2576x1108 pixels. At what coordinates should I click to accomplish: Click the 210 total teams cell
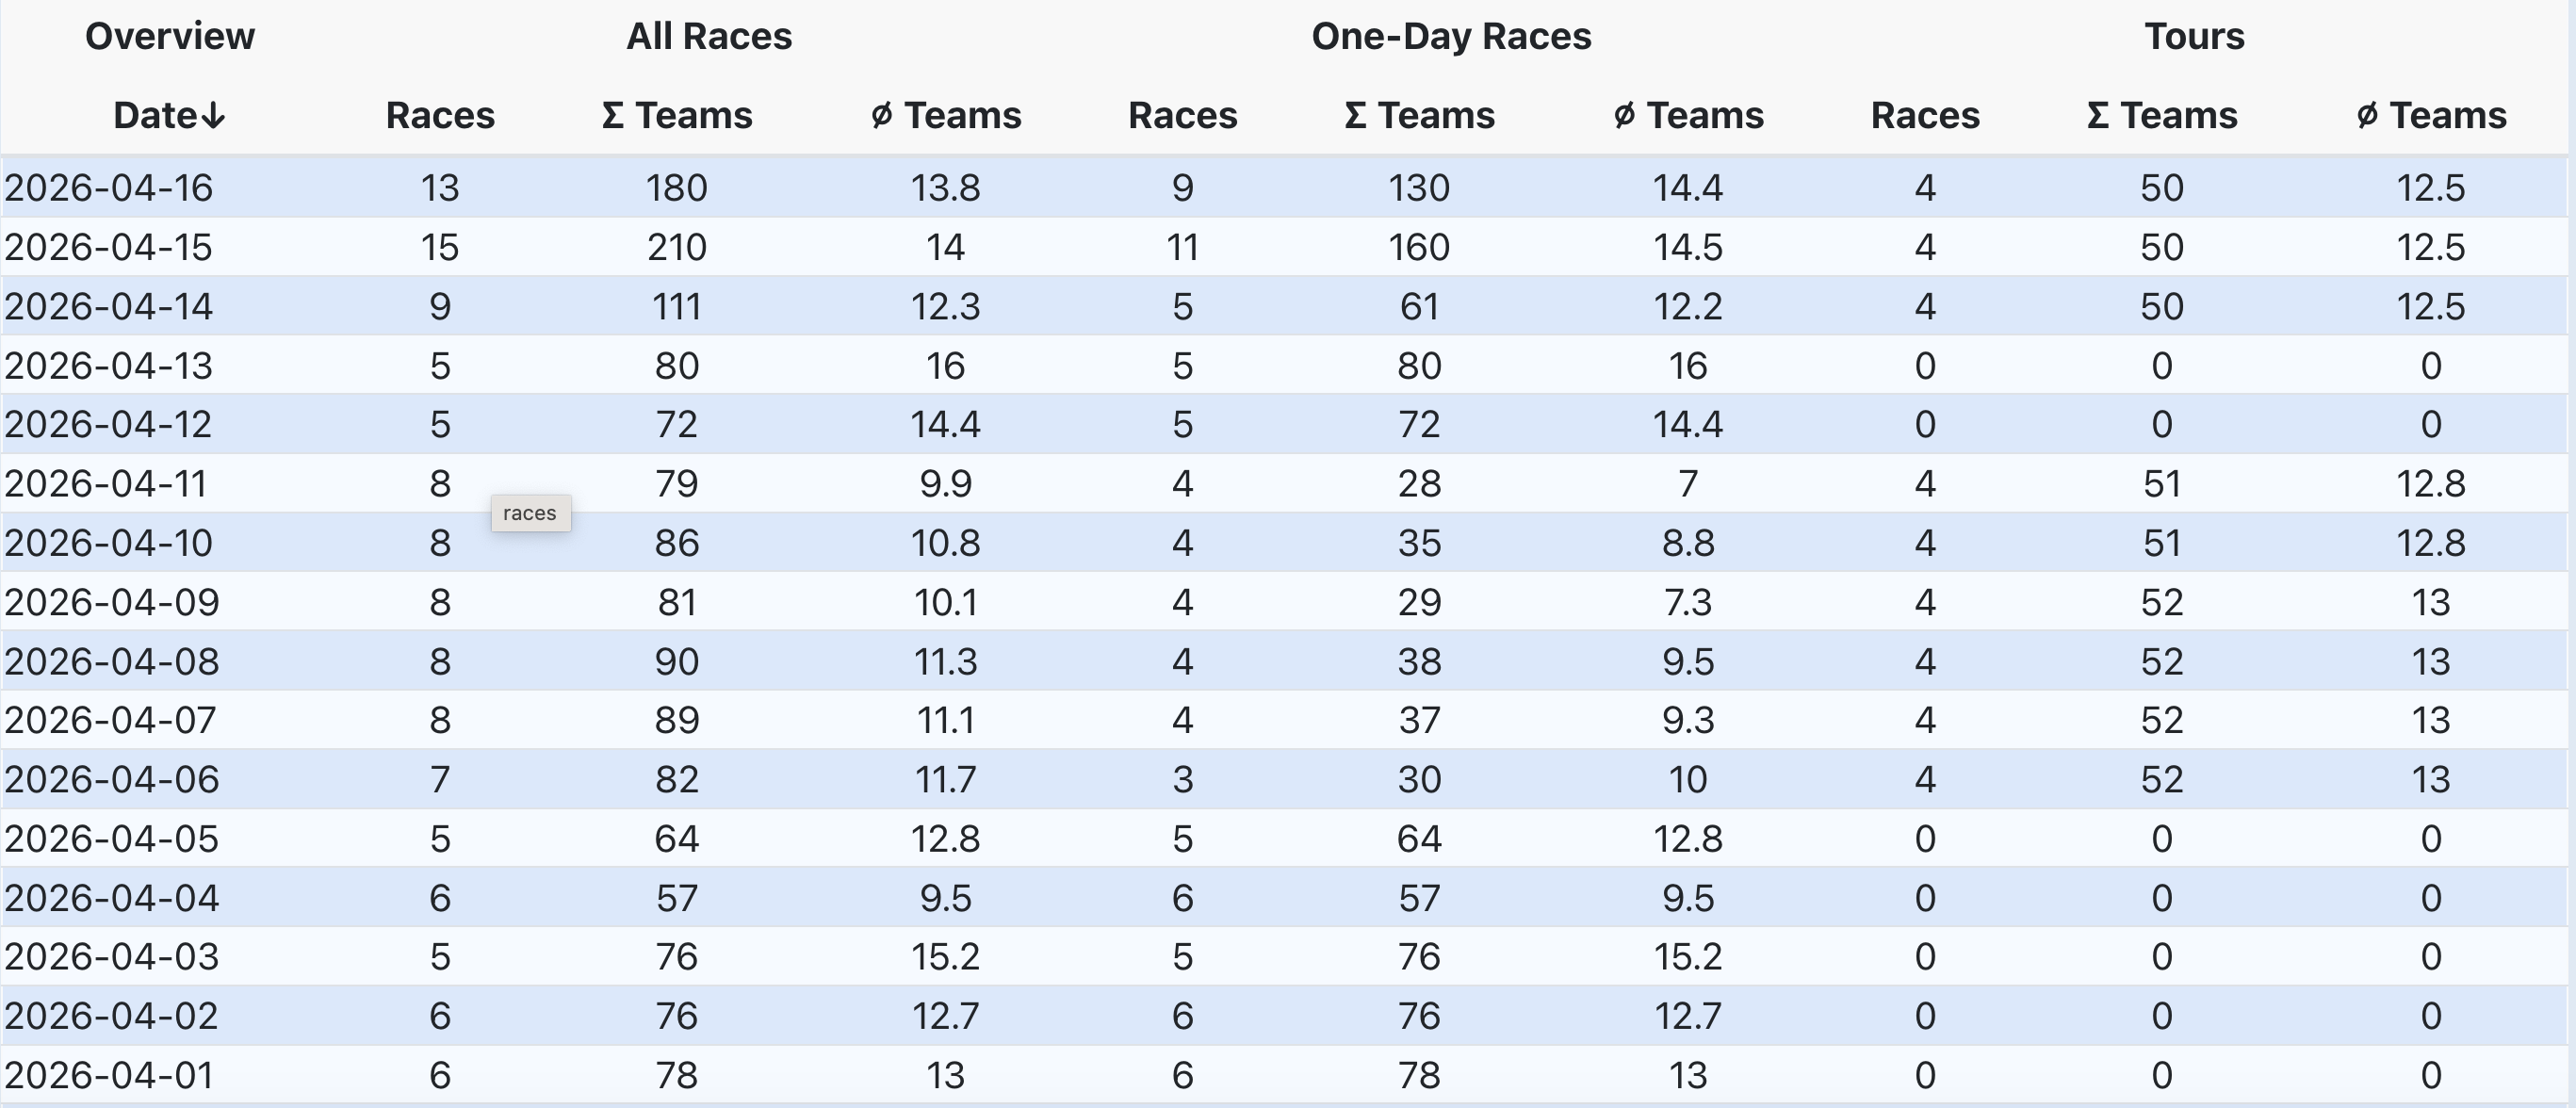[x=677, y=247]
